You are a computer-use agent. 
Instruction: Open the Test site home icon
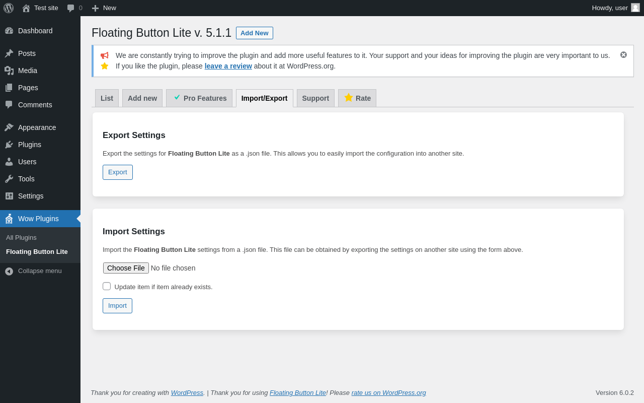tap(26, 8)
